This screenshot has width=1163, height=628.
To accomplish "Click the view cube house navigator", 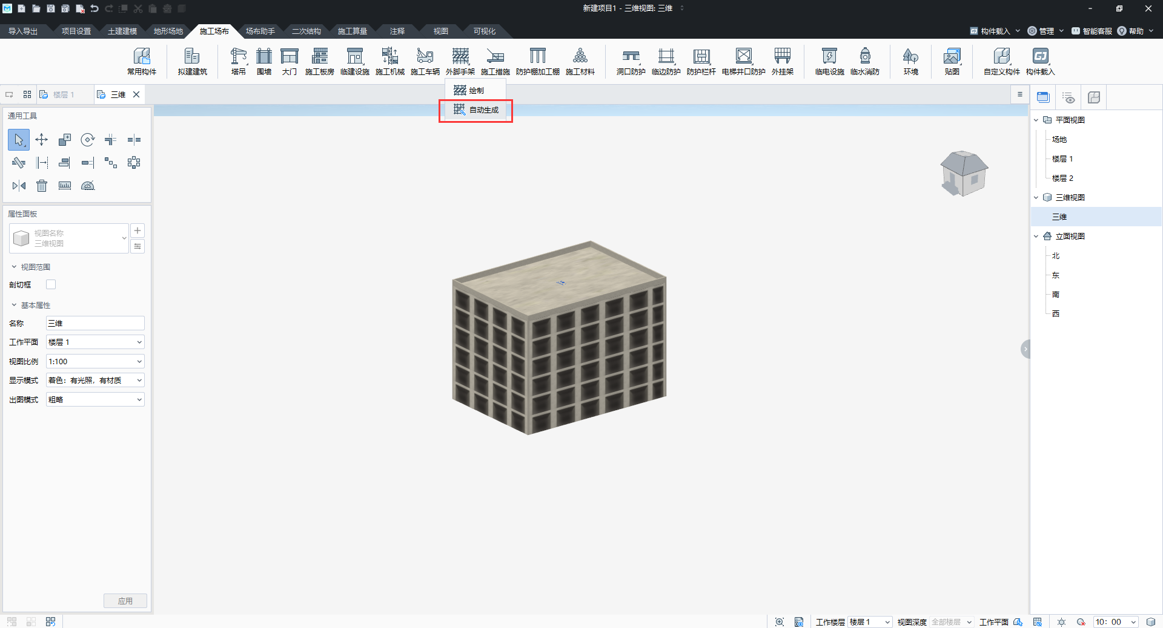I will [964, 174].
